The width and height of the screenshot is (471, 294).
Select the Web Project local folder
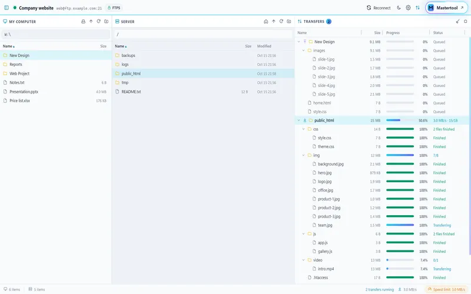pos(56,73)
